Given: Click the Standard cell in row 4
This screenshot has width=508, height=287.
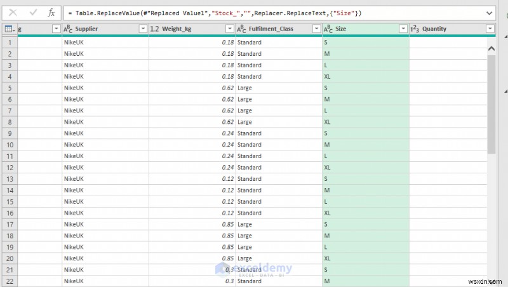Looking at the screenshot, I should pyautogui.click(x=279, y=77).
